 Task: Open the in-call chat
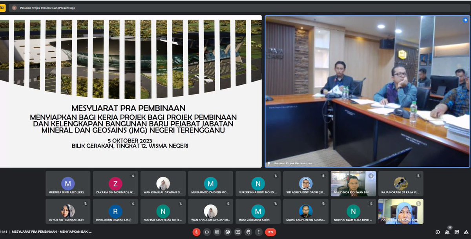456,232
